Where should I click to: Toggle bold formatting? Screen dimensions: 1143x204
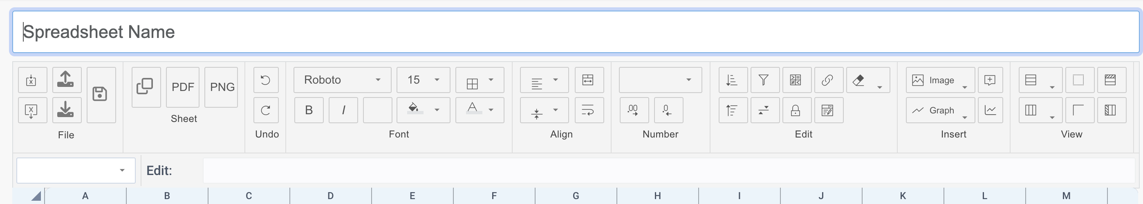click(309, 110)
